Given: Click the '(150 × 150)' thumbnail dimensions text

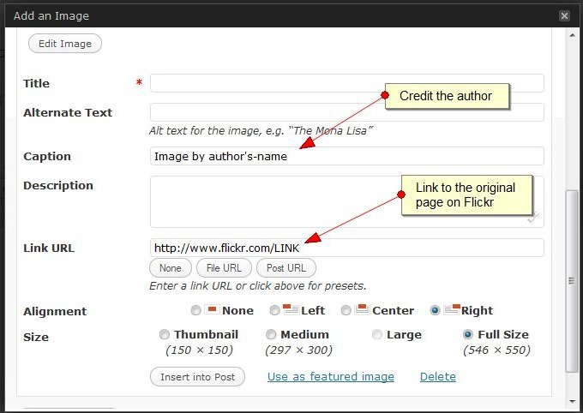Looking at the screenshot, I should click(x=199, y=350).
